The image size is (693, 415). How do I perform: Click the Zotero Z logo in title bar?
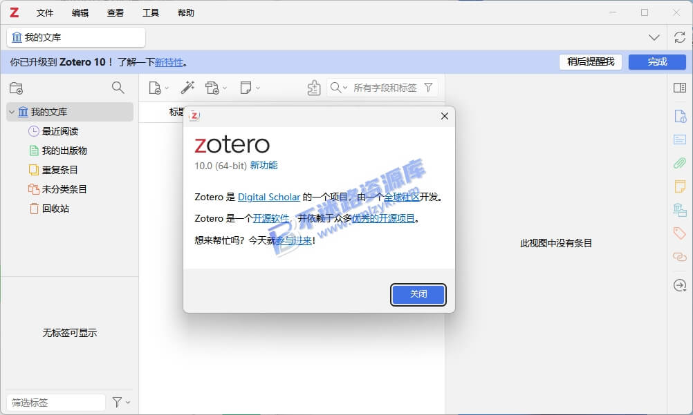click(14, 12)
